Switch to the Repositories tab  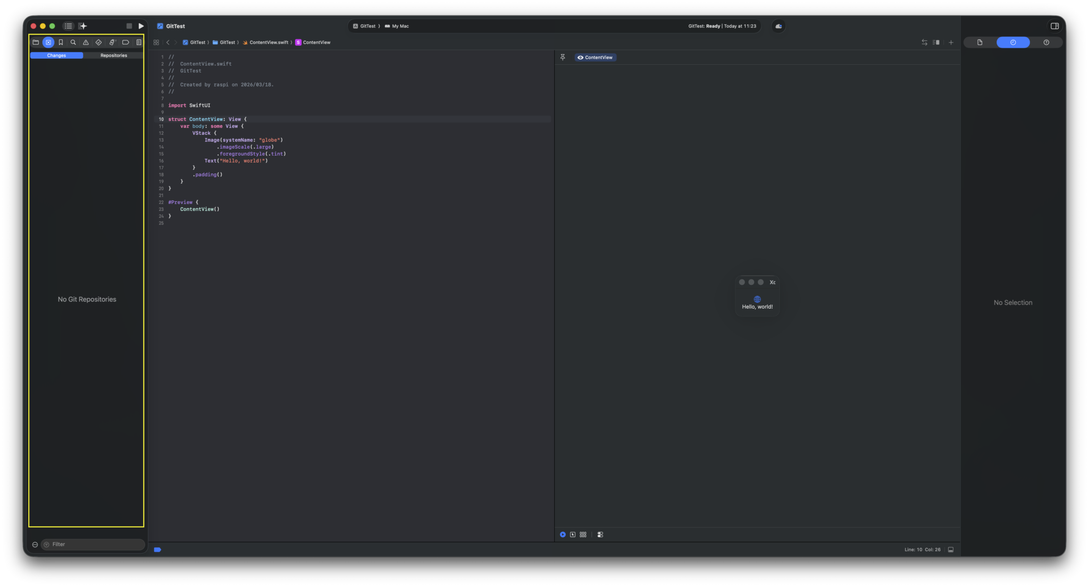(x=114, y=55)
